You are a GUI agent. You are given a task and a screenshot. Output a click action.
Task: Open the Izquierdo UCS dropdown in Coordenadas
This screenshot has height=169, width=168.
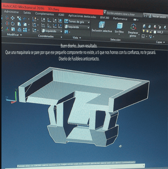click(52, 31)
